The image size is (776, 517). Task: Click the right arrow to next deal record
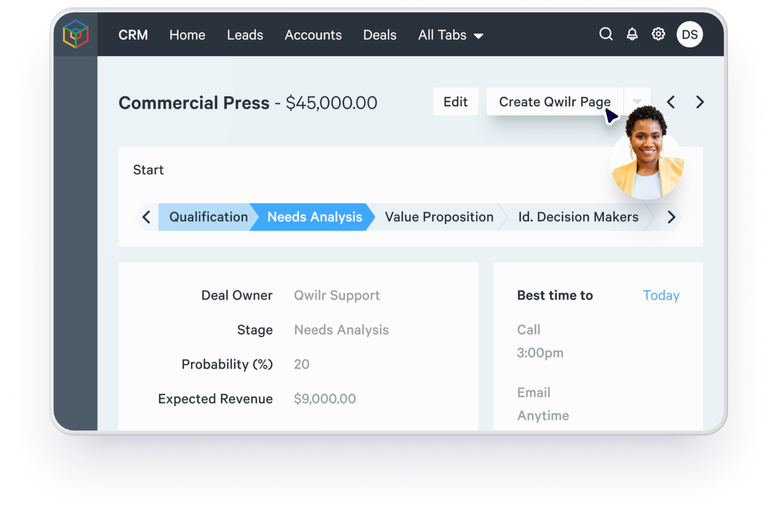click(x=700, y=102)
